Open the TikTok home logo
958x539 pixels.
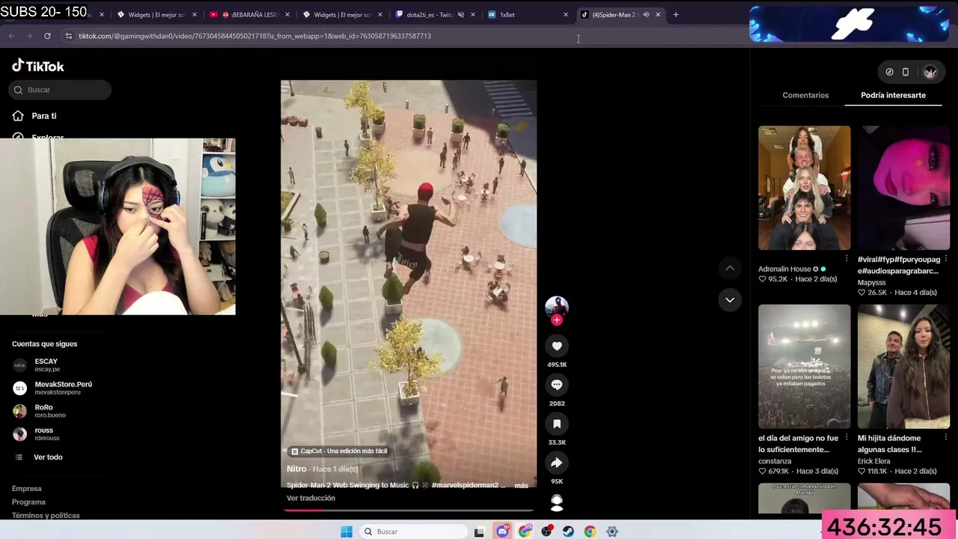[x=38, y=66]
